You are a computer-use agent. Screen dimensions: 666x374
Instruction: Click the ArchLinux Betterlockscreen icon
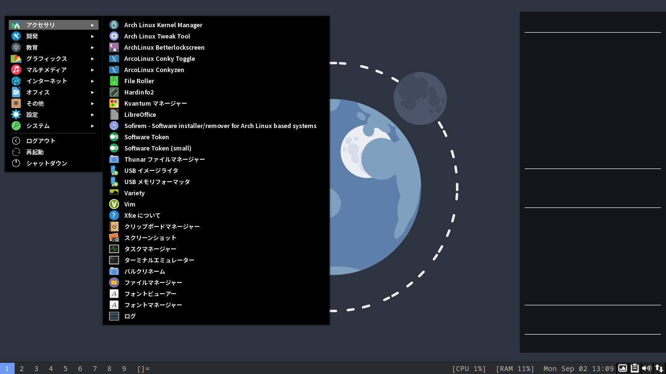(114, 47)
